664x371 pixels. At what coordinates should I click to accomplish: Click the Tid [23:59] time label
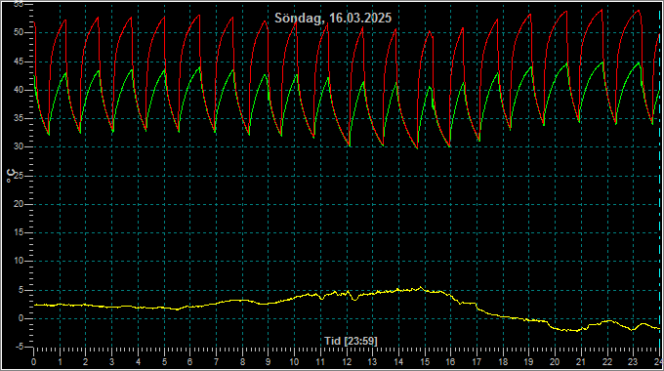(351, 341)
